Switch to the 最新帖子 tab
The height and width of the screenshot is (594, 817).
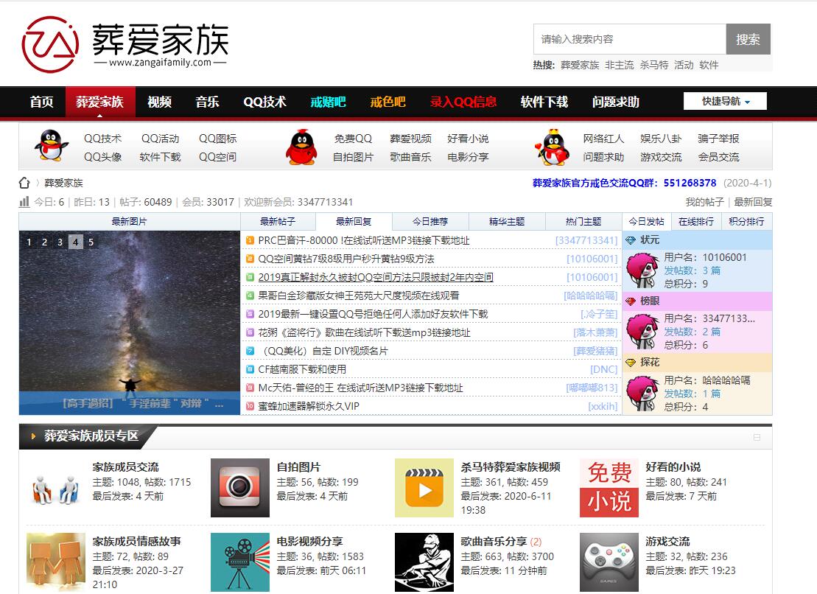coord(278,221)
